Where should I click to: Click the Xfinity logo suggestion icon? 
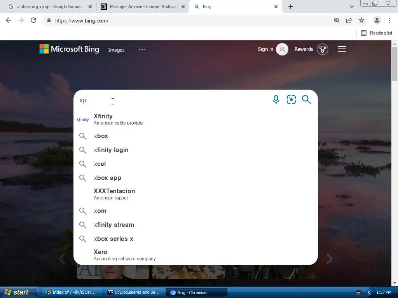83,120
